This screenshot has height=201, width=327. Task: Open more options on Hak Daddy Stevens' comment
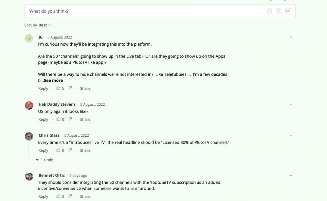290,104
